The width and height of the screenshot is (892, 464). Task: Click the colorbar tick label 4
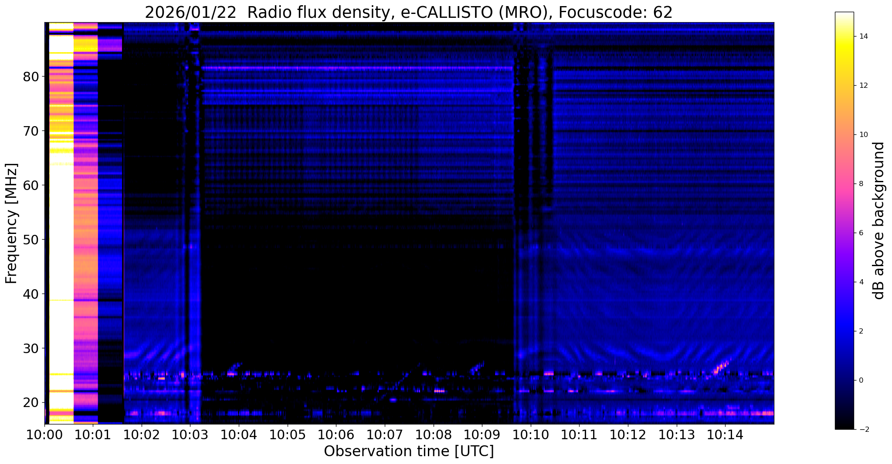[861, 282]
